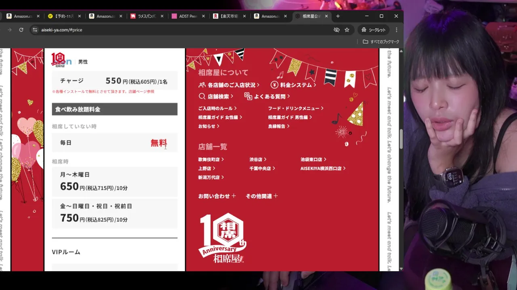Click the small 10th anniversary logo near 男性
Image resolution: width=517 pixels, height=290 pixels.
58,59
